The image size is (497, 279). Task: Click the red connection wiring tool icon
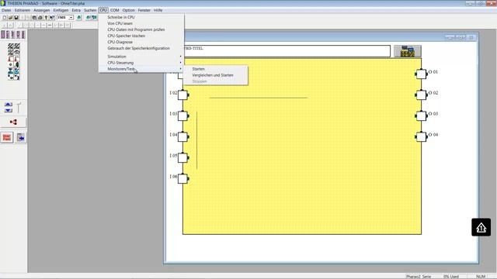(x=13, y=122)
